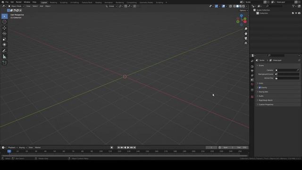Open the viewport Object menu
Viewport: 302px width, 170px height.
(48, 6)
